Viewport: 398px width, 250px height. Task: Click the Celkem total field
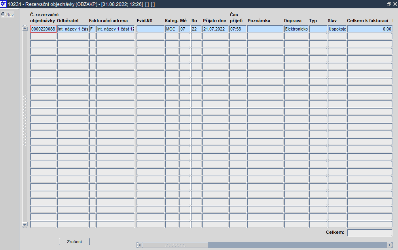[370, 233]
